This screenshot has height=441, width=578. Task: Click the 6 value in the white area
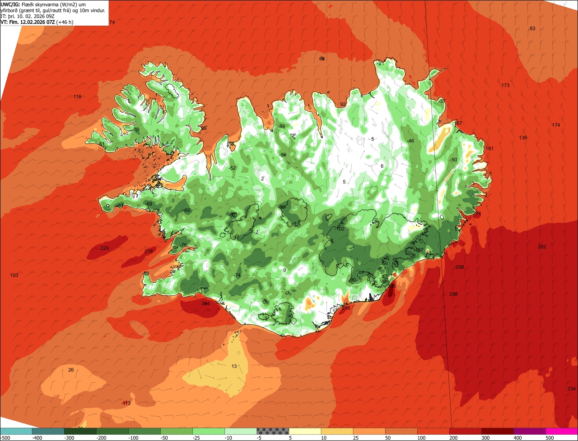click(x=382, y=166)
